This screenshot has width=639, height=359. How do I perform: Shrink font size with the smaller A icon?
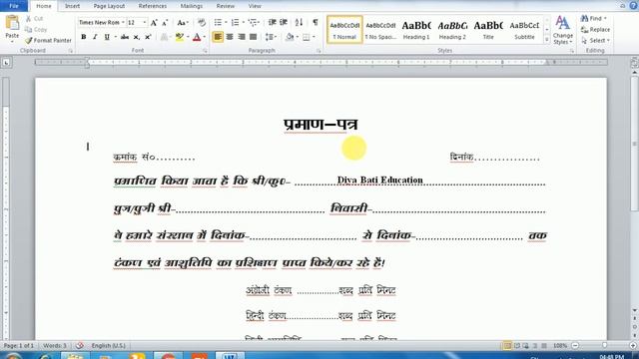pyautogui.click(x=165, y=23)
